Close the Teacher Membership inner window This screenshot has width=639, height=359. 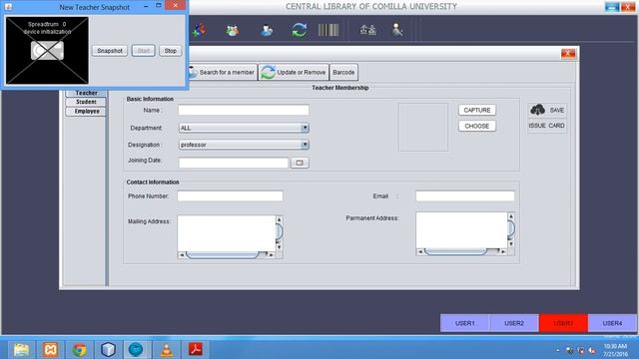click(568, 54)
